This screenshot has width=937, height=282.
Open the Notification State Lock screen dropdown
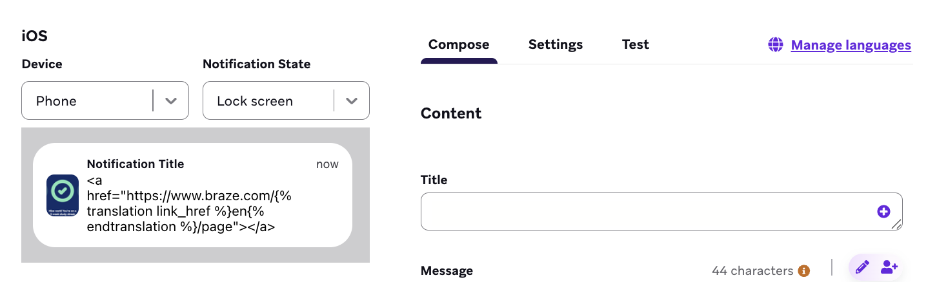pos(268,100)
